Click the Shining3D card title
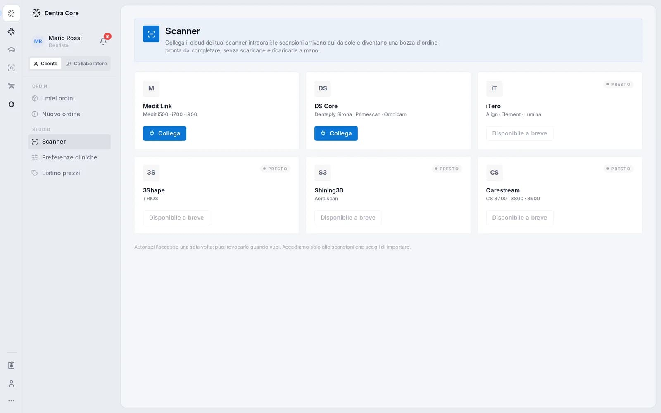 [x=329, y=190]
